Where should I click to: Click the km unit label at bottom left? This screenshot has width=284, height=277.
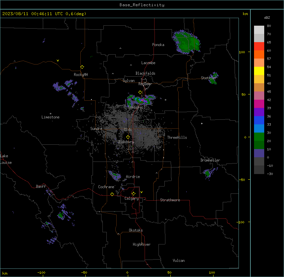tap(5, 273)
